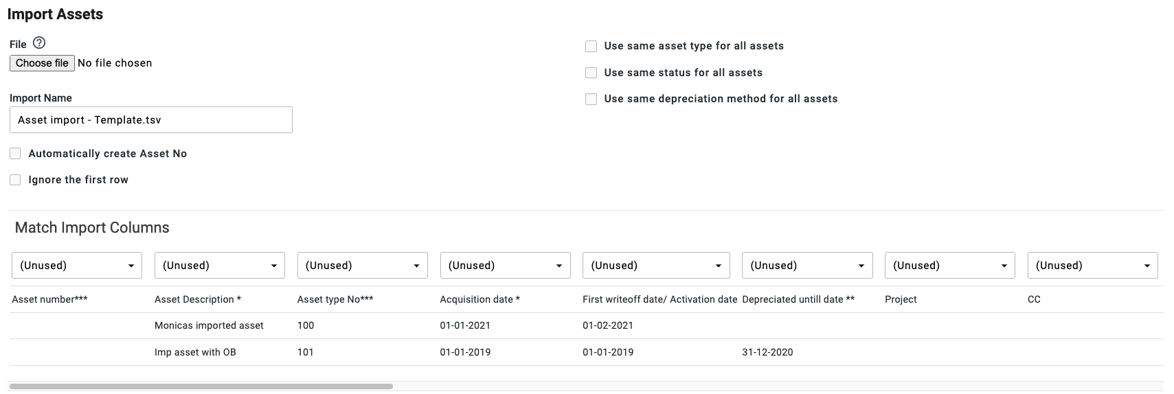Click the File help question mark icon
Screen dimensions: 1174x394
[39, 43]
